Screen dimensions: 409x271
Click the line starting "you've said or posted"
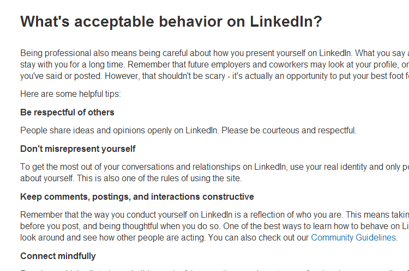[214, 76]
